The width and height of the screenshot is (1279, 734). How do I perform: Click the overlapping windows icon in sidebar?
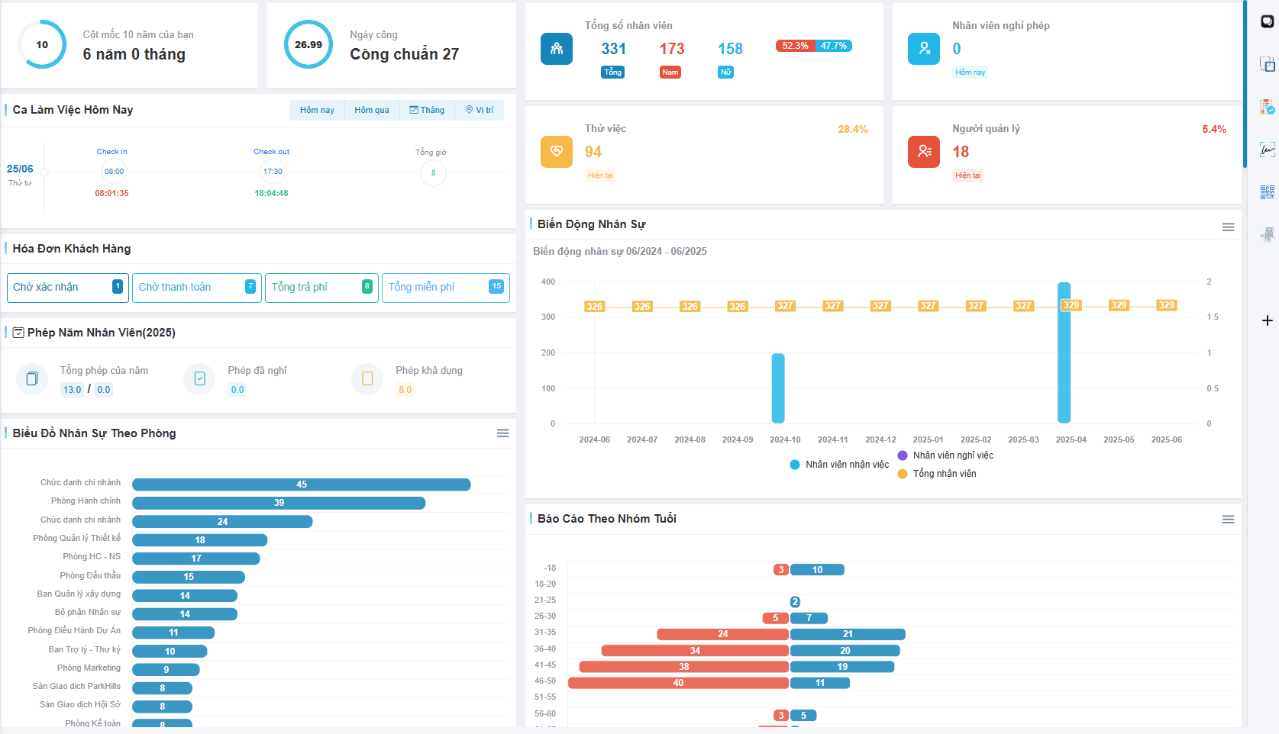[1267, 64]
